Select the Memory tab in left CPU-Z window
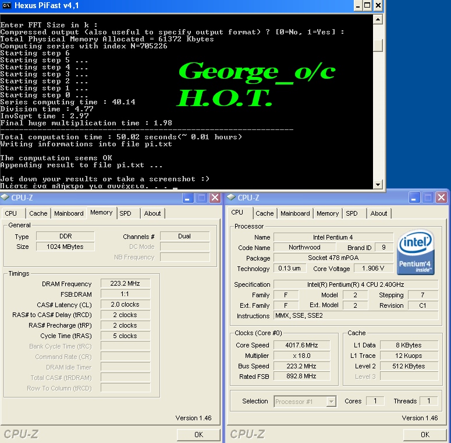The height and width of the screenshot is (443, 451). [x=101, y=213]
